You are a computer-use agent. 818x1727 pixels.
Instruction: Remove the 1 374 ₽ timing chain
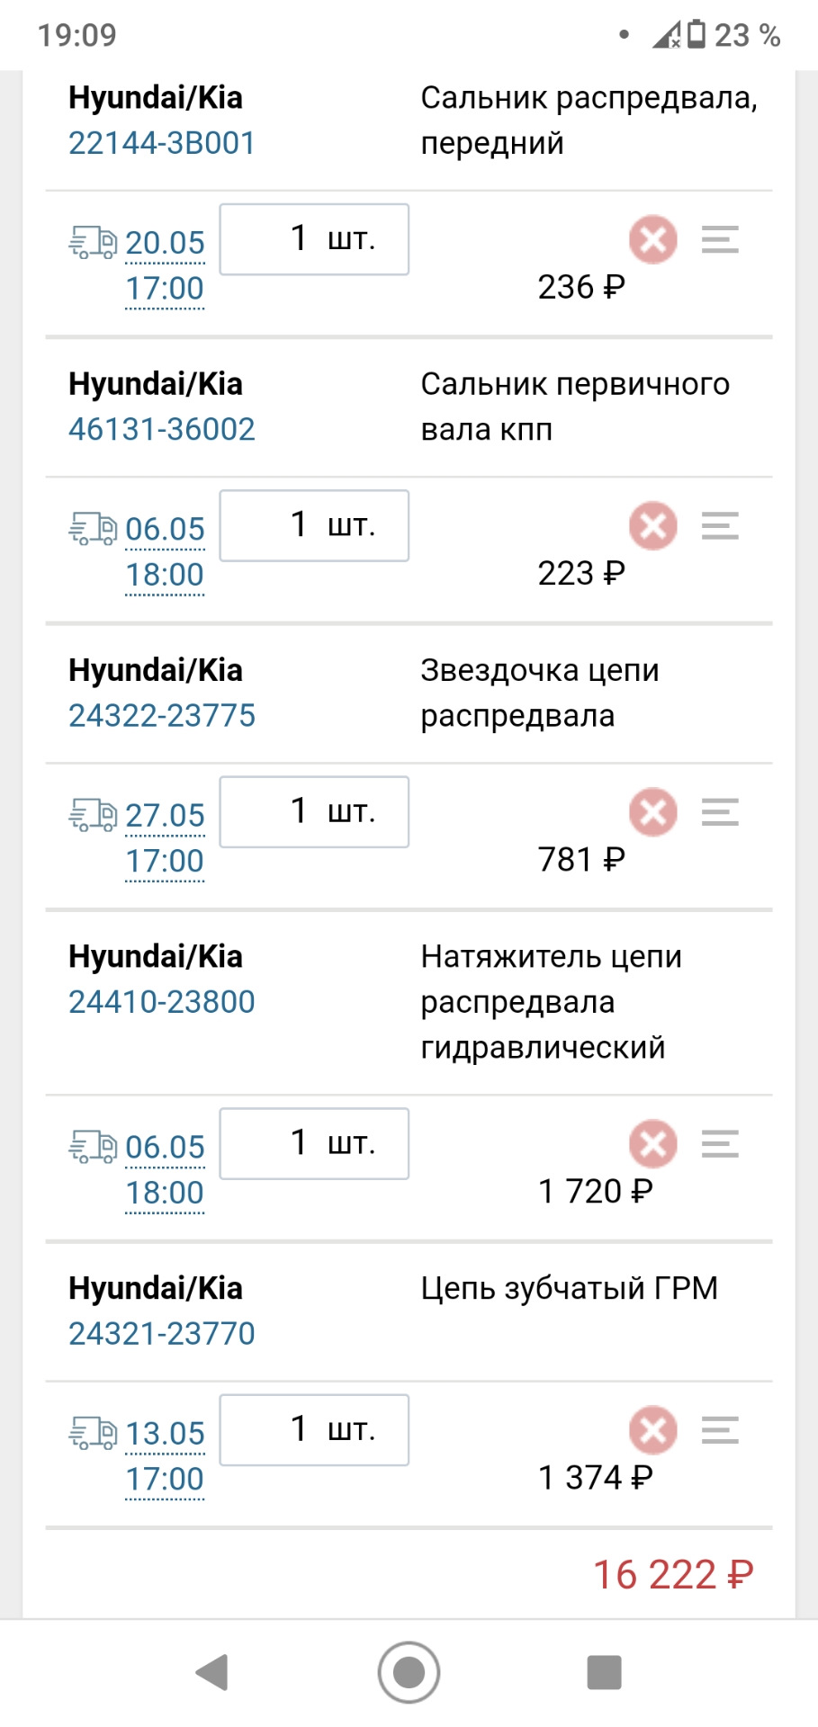652,1429
